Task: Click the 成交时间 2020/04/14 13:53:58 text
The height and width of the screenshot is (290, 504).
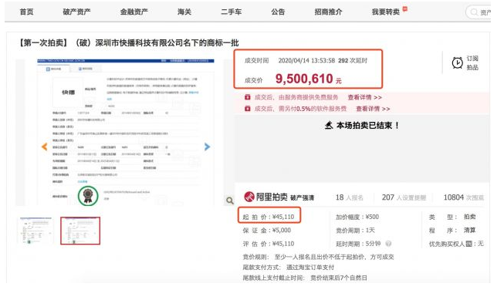Action: (x=289, y=61)
